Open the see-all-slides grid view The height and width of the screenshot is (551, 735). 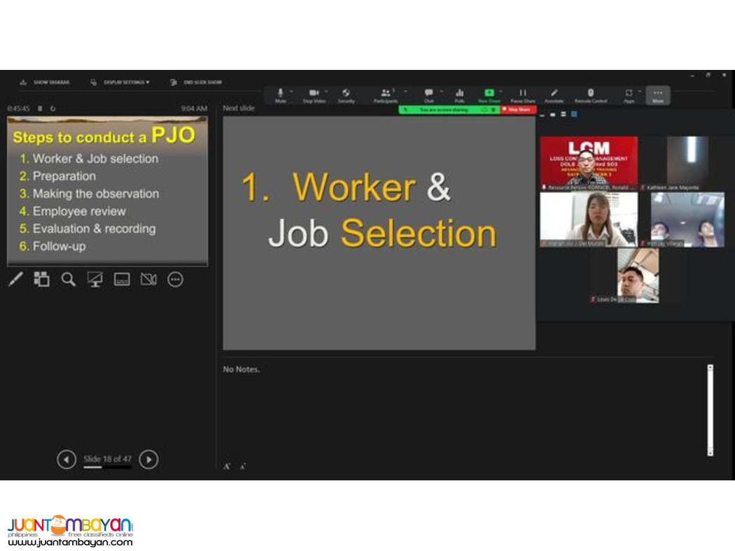41,279
